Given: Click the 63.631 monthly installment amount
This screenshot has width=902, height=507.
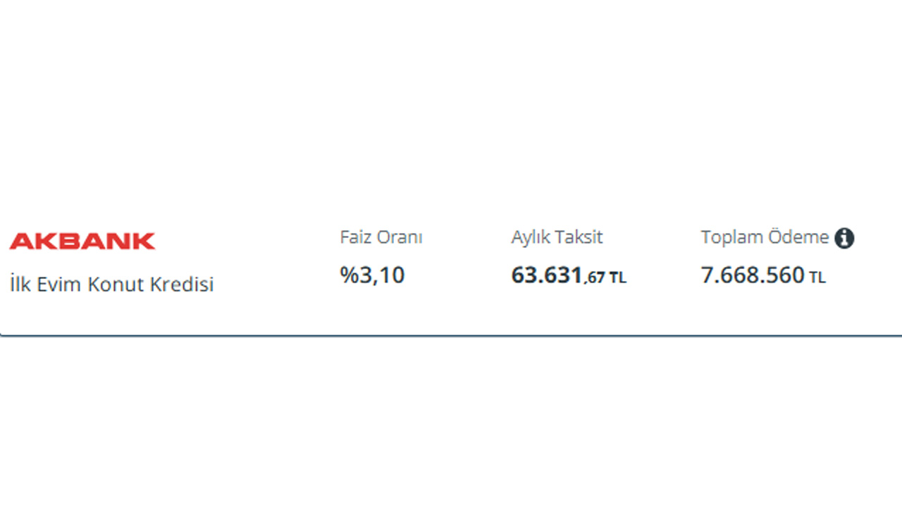Looking at the screenshot, I should click(547, 275).
